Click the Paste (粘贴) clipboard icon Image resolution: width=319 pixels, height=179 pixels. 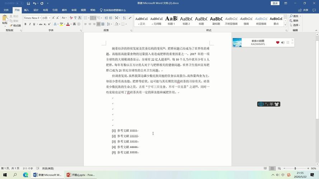tap(5, 19)
